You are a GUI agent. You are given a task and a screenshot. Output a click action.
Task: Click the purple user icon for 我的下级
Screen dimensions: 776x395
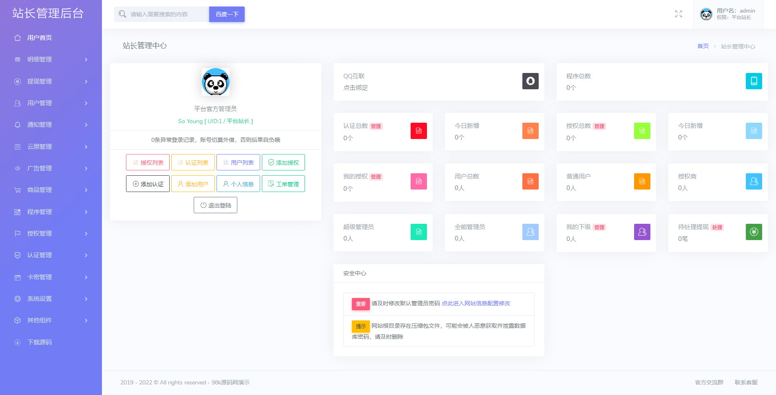click(642, 232)
